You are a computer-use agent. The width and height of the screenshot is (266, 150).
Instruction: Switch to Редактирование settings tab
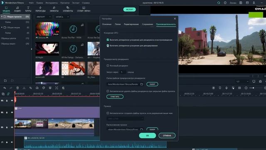(131, 24)
